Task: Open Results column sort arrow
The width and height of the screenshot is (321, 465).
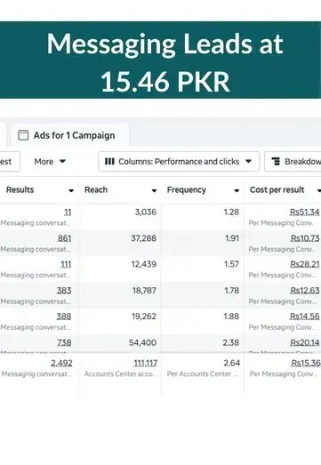Action: [x=71, y=190]
